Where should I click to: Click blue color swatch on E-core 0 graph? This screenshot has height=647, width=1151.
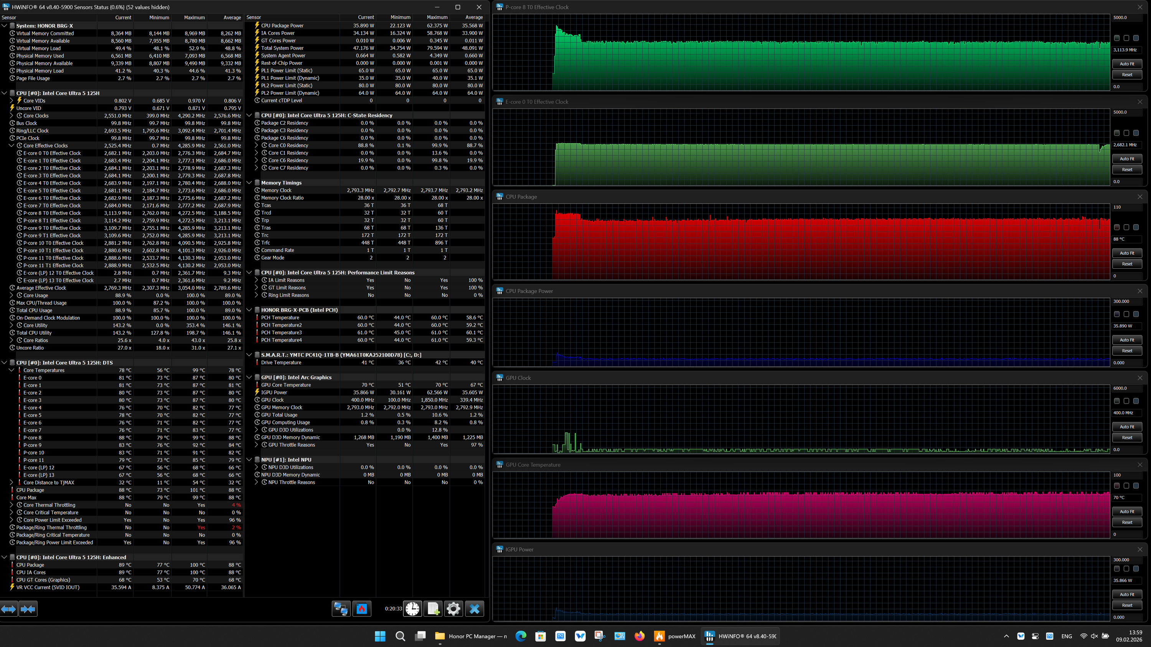[1136, 133]
